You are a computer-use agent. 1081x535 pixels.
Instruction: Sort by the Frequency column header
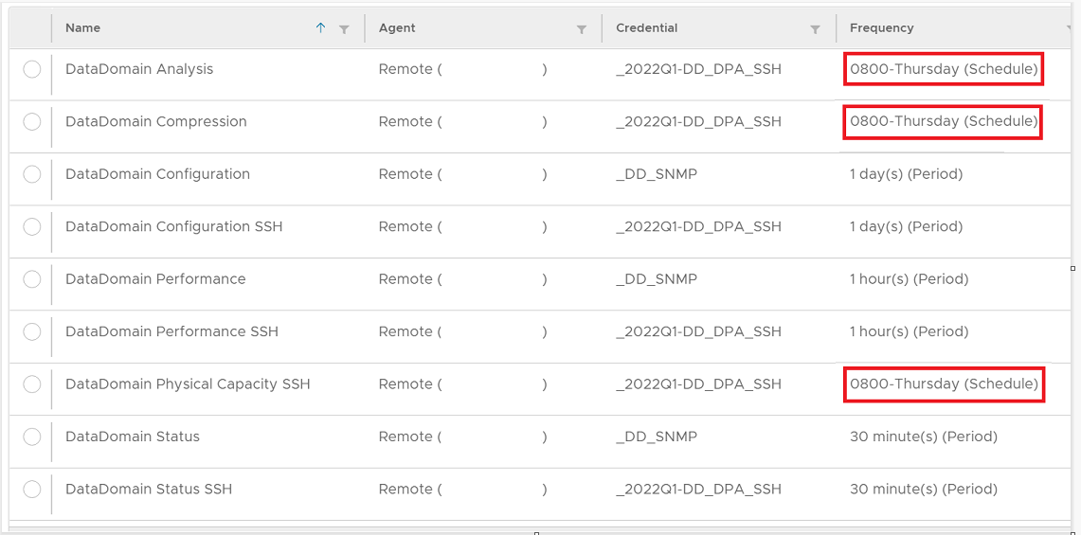click(882, 28)
